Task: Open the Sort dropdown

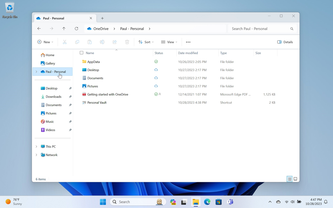Action: point(146,42)
